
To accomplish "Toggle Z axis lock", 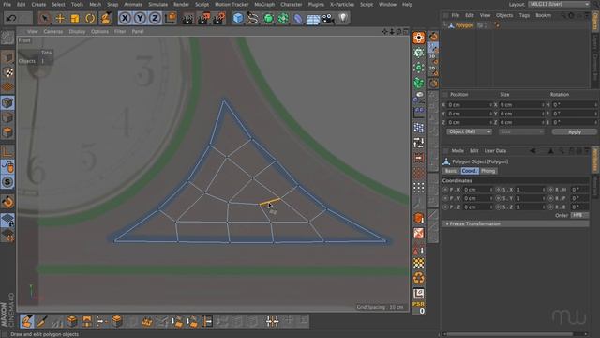I will click(155, 18).
